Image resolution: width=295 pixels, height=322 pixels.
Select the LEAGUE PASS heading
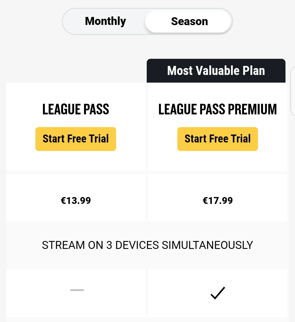click(76, 109)
